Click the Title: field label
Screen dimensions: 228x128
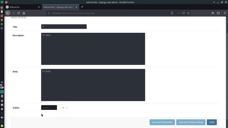tap(15, 27)
